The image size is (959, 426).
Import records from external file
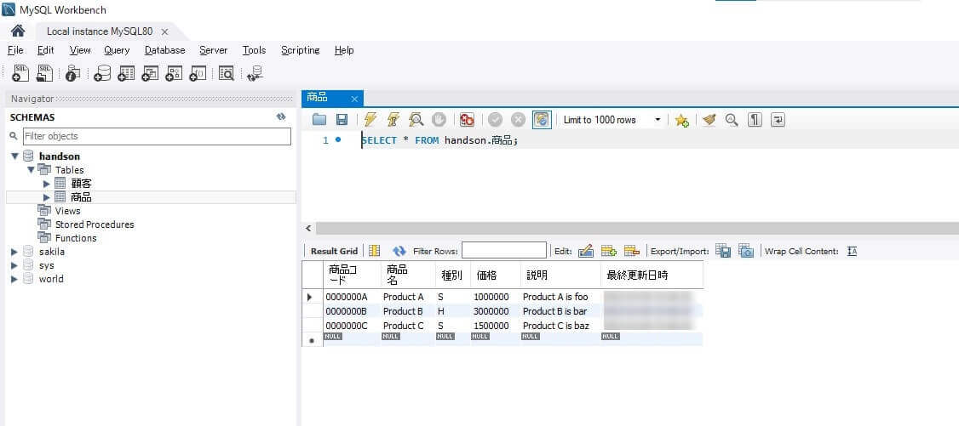[745, 250]
